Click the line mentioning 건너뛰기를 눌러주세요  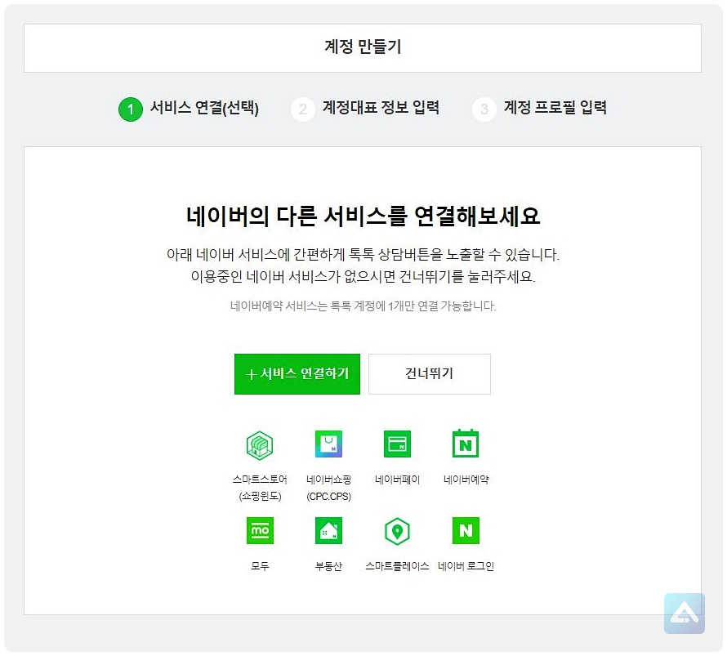363,277
